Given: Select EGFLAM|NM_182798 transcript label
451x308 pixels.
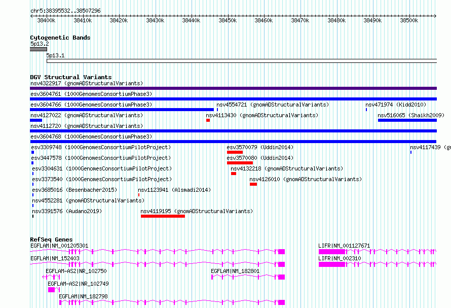Looking at the screenshot, I should pyautogui.click(x=84, y=296).
